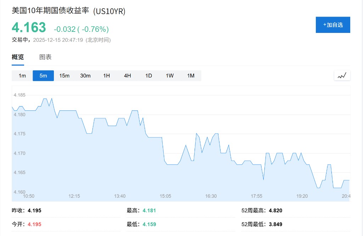The image size is (363, 236).
Task: Add US10YR to watchlist with +加自选
Action: (x=333, y=25)
